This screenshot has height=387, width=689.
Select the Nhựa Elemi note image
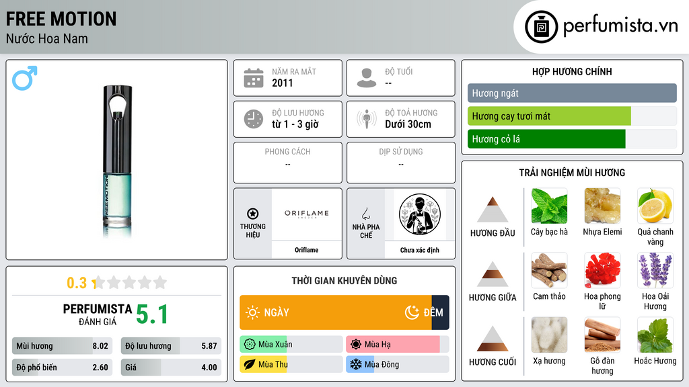602,206
